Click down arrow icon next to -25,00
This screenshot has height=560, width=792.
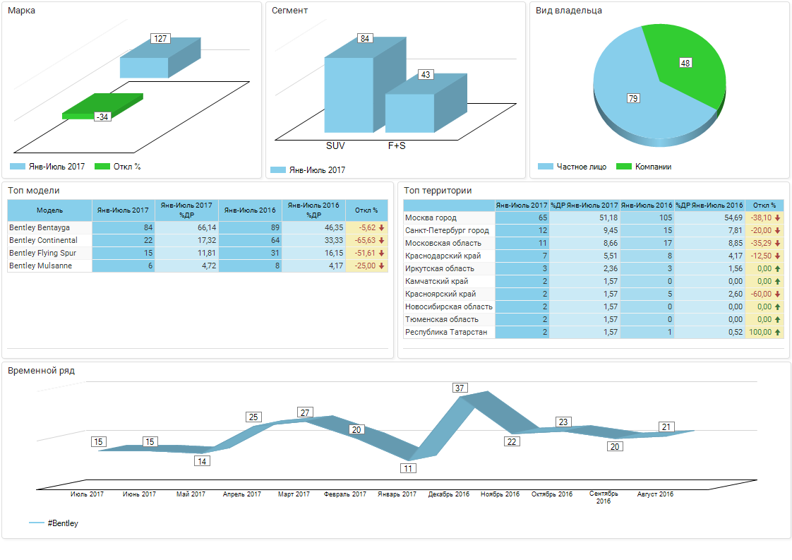click(x=381, y=266)
